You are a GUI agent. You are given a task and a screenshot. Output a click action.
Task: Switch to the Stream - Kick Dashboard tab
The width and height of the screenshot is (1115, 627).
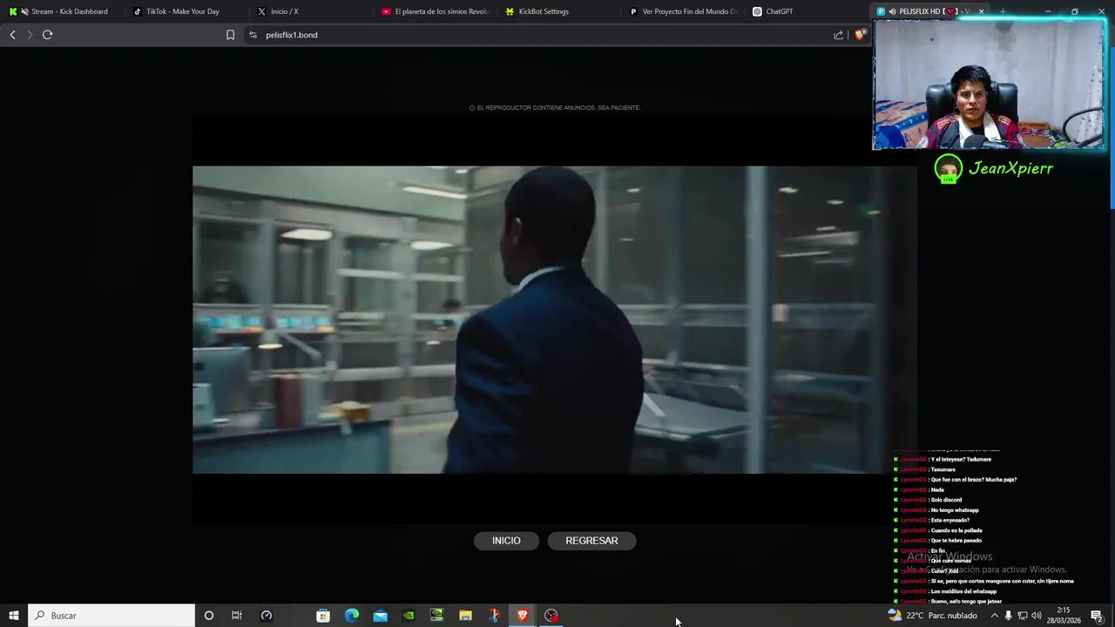(63, 11)
